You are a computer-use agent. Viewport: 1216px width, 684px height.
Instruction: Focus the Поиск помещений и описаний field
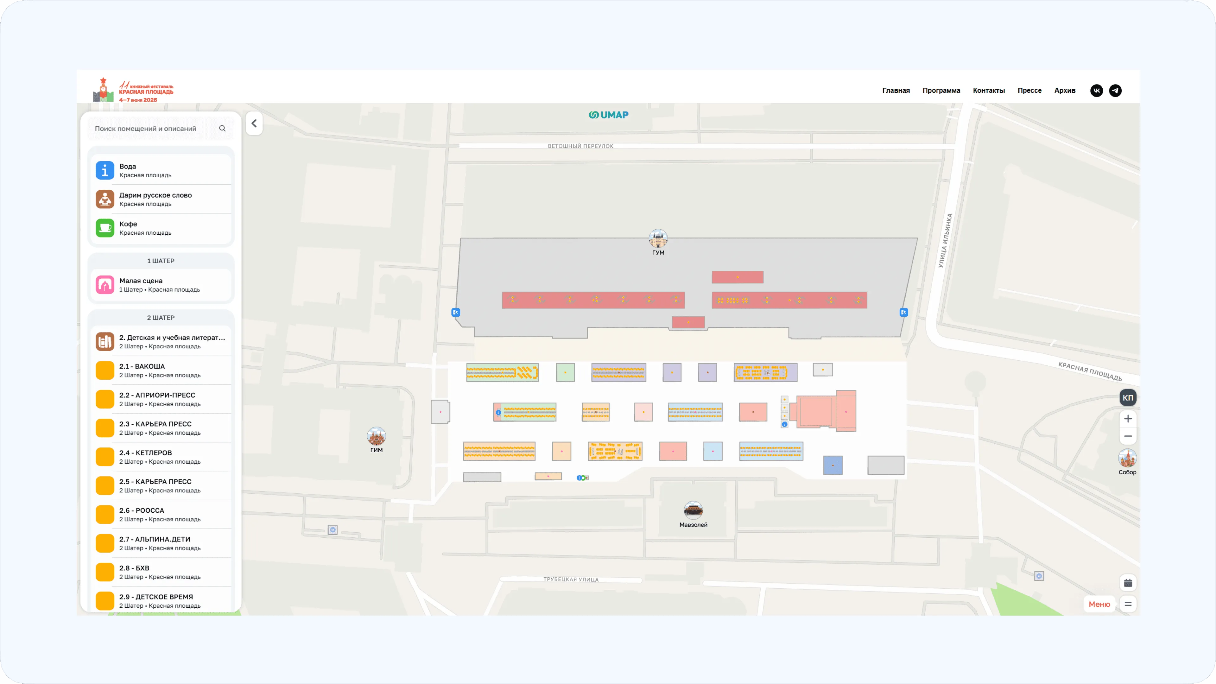tap(161, 128)
